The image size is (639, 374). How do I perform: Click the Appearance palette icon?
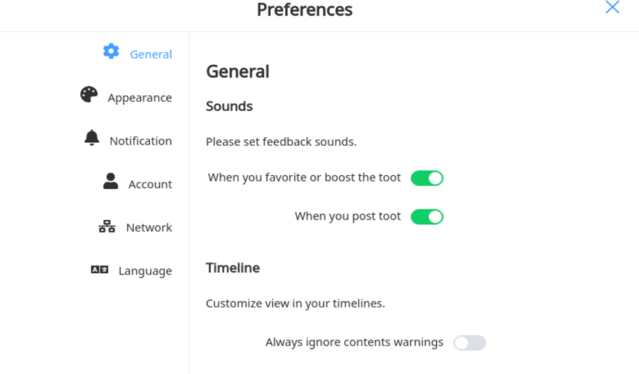(89, 95)
